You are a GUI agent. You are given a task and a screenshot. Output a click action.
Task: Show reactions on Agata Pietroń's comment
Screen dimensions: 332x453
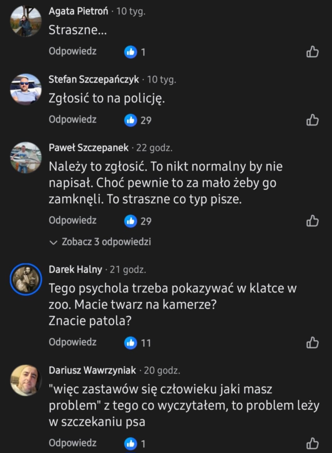[x=135, y=52]
